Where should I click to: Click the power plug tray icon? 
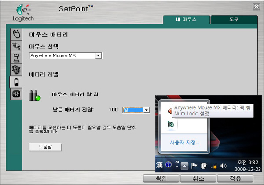pos(204,166)
